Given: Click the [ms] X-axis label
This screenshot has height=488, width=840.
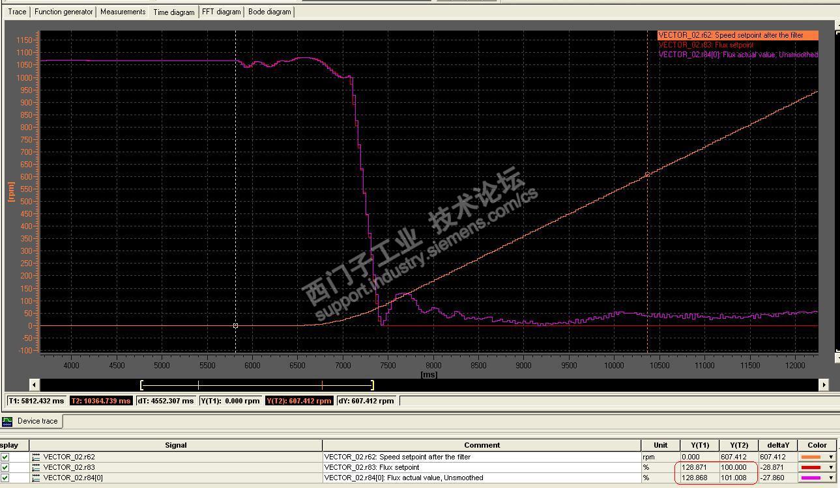Looking at the screenshot, I should (429, 374).
